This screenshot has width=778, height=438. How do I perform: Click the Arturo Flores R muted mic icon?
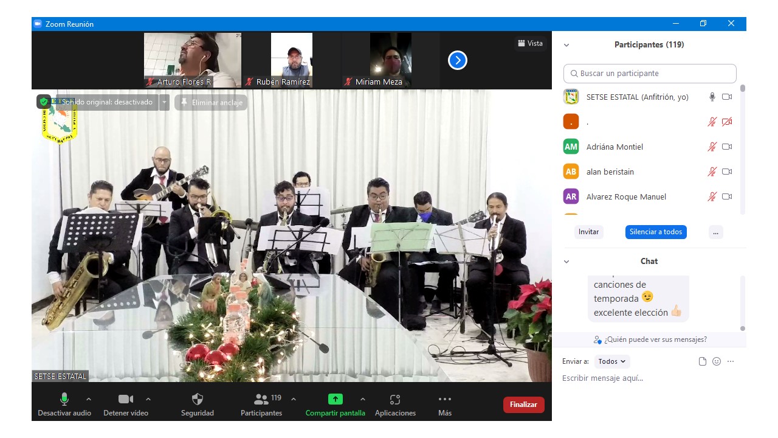(x=150, y=82)
